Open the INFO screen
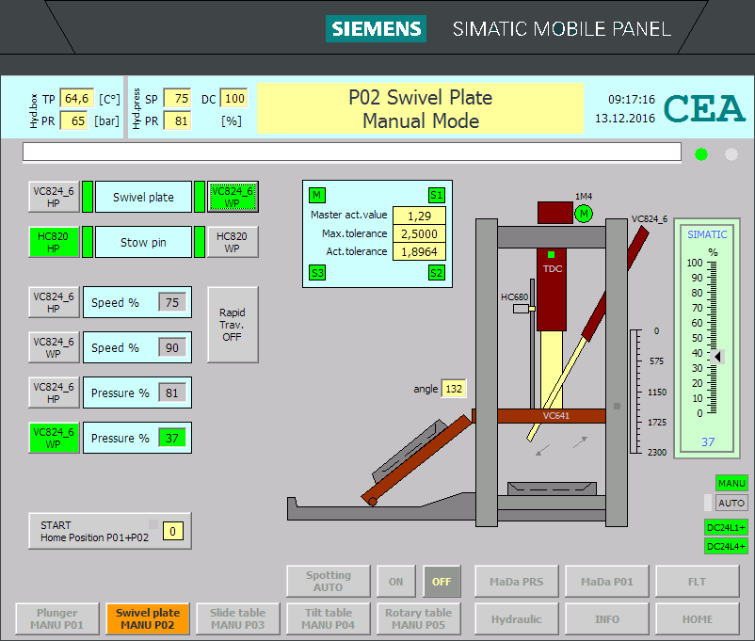 pos(607,618)
